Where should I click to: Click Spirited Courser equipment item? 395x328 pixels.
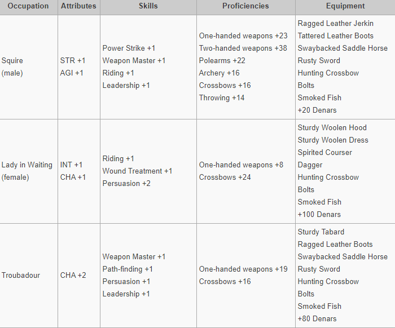(324, 153)
